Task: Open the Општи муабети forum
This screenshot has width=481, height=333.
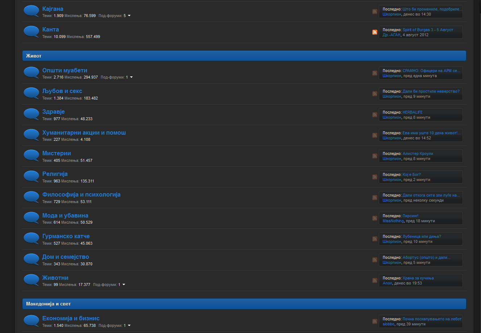Action: (x=65, y=70)
